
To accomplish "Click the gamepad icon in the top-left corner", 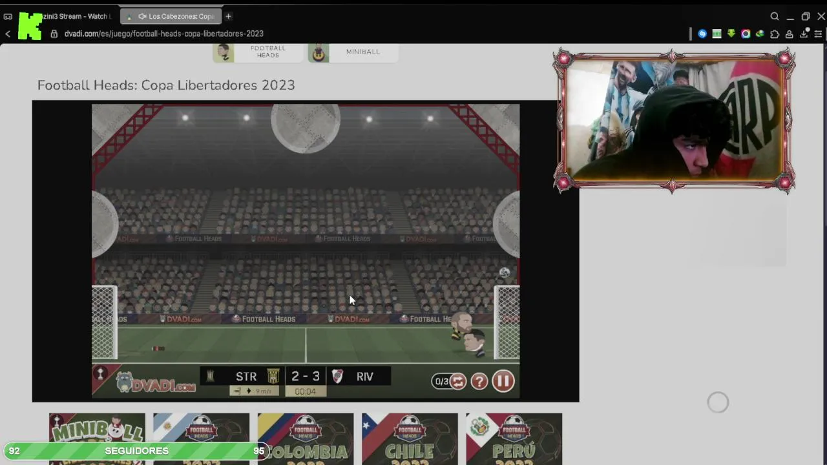I will (x=8, y=16).
